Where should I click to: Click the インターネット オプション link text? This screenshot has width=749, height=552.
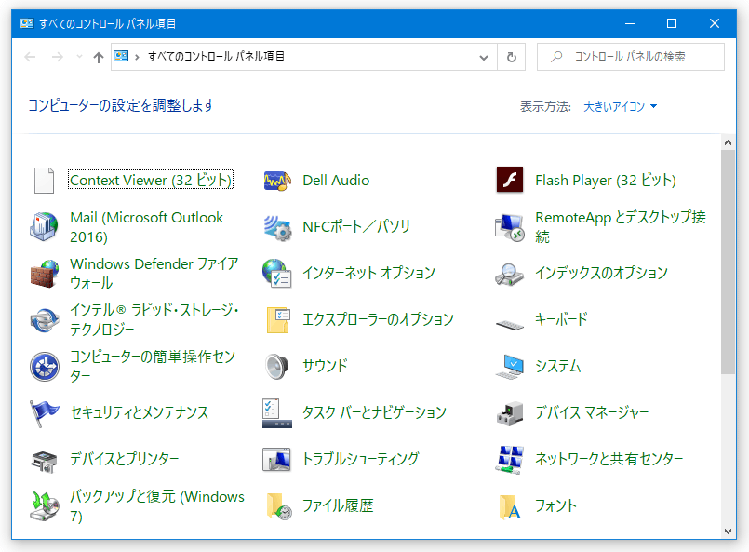pyautogui.click(x=368, y=273)
